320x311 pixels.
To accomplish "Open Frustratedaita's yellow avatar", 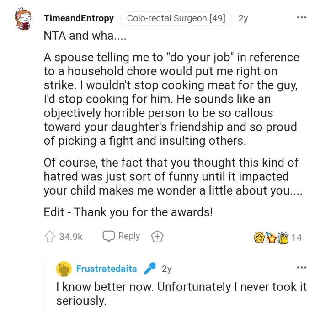I will [x=64, y=269].
